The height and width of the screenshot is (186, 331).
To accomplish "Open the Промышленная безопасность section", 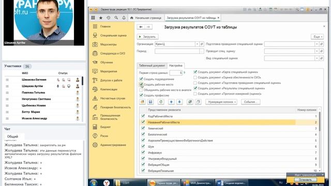I will click(x=110, y=117).
